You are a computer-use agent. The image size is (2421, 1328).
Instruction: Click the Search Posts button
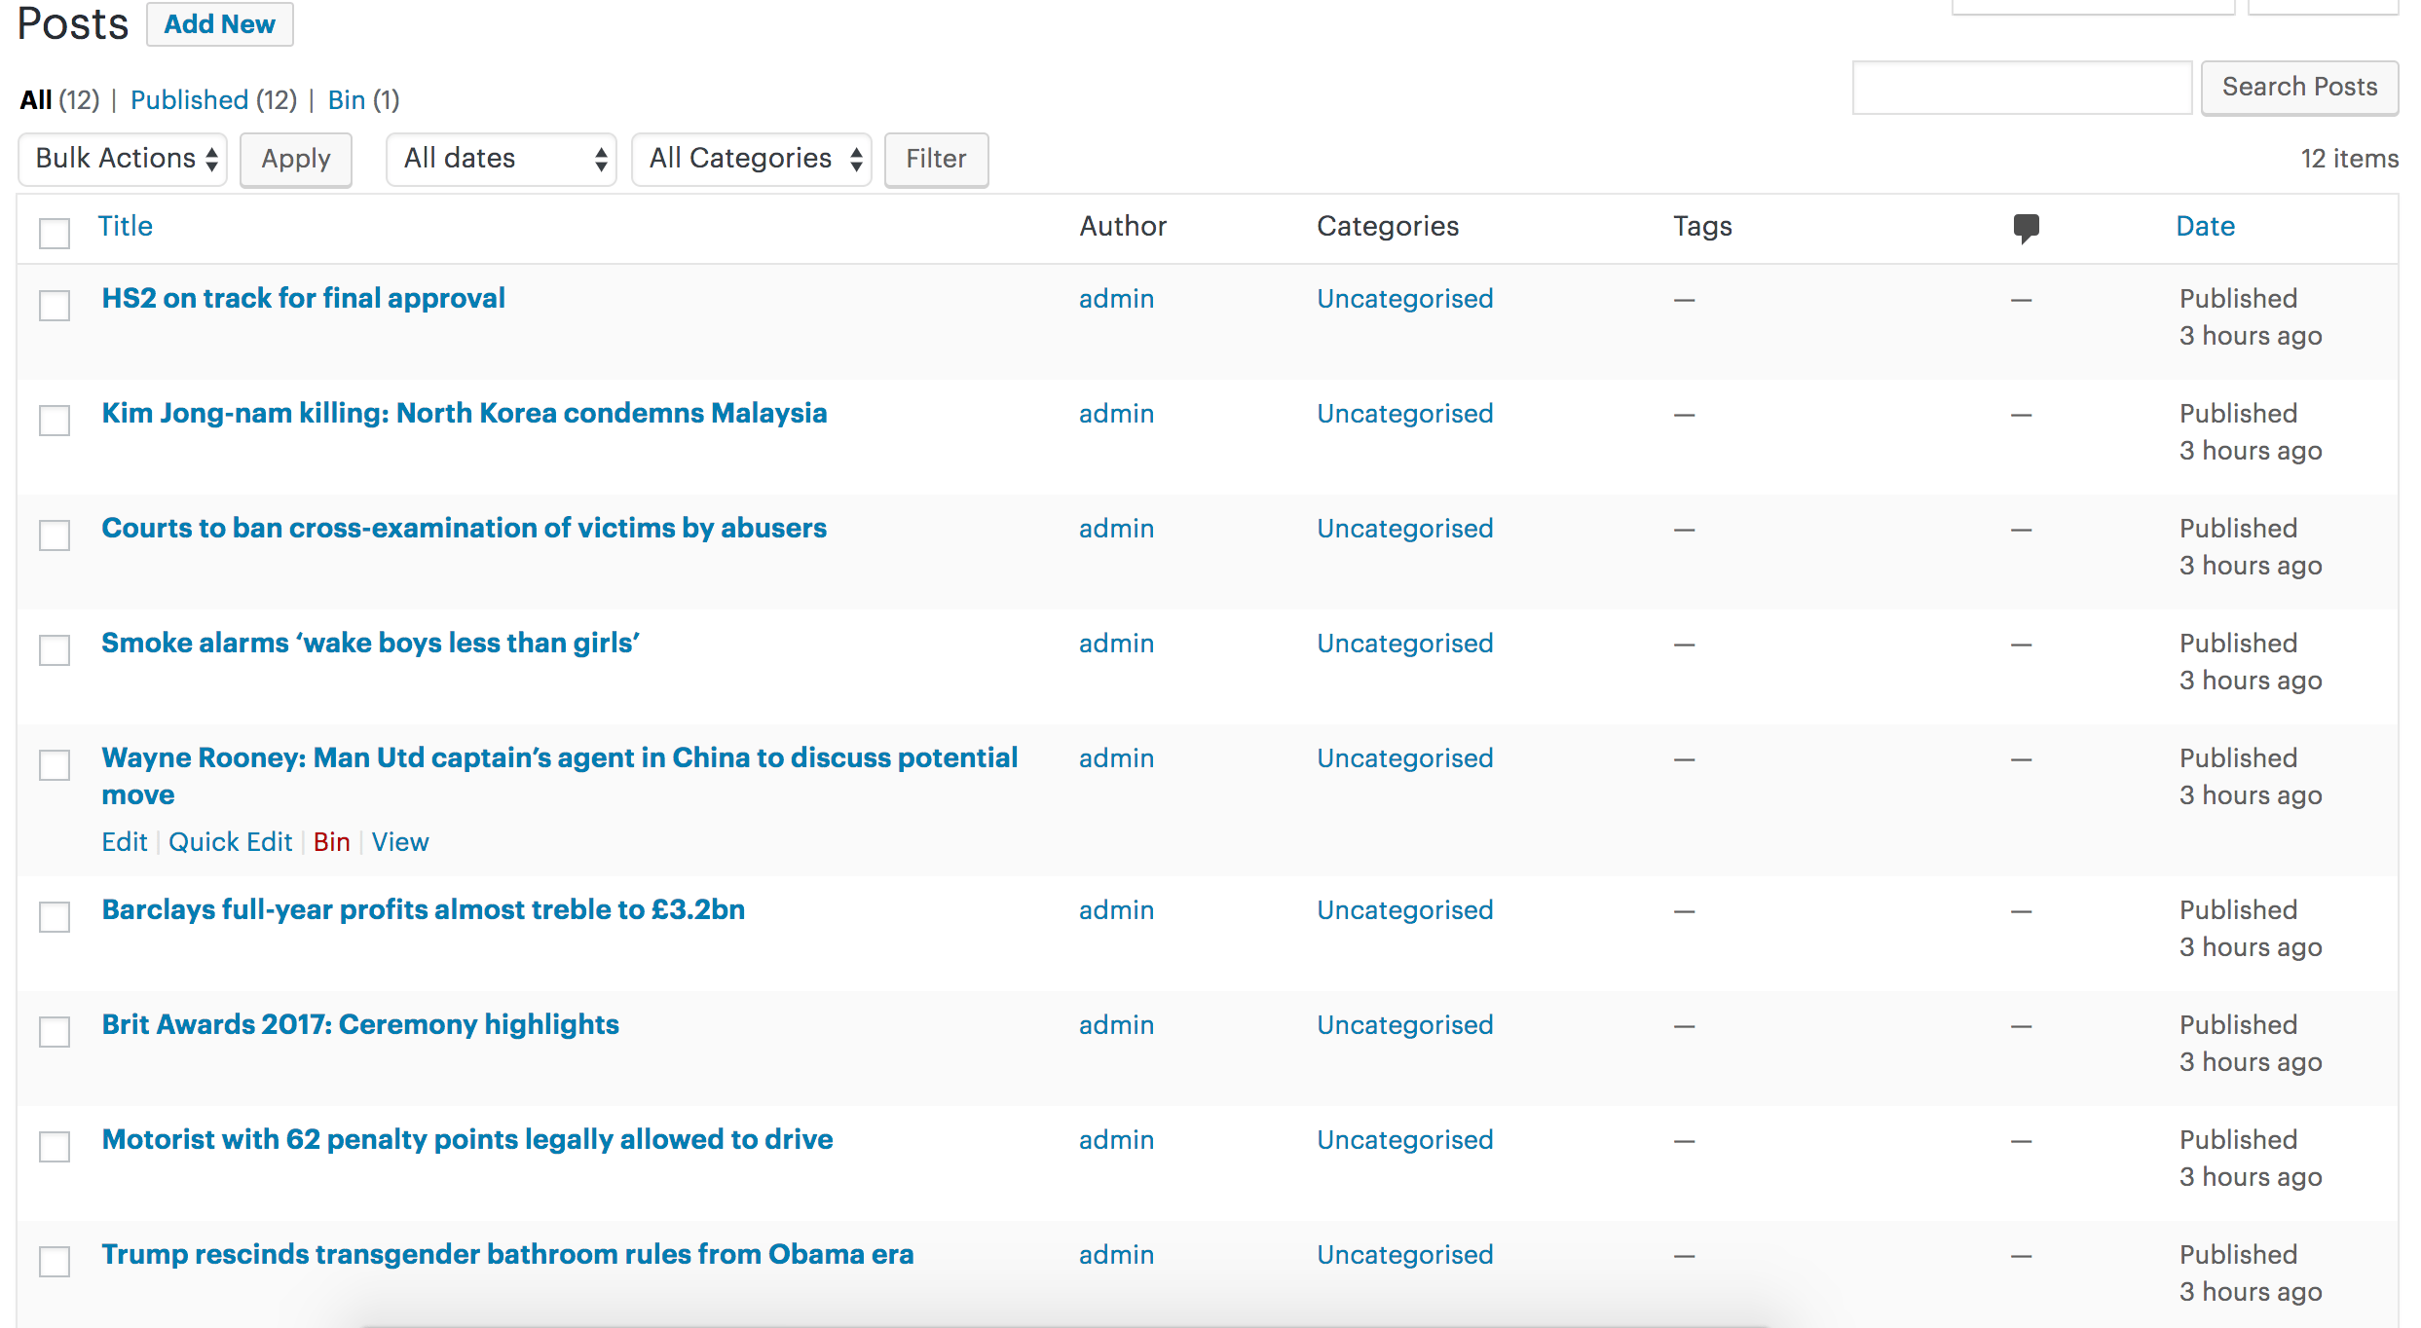point(2299,88)
